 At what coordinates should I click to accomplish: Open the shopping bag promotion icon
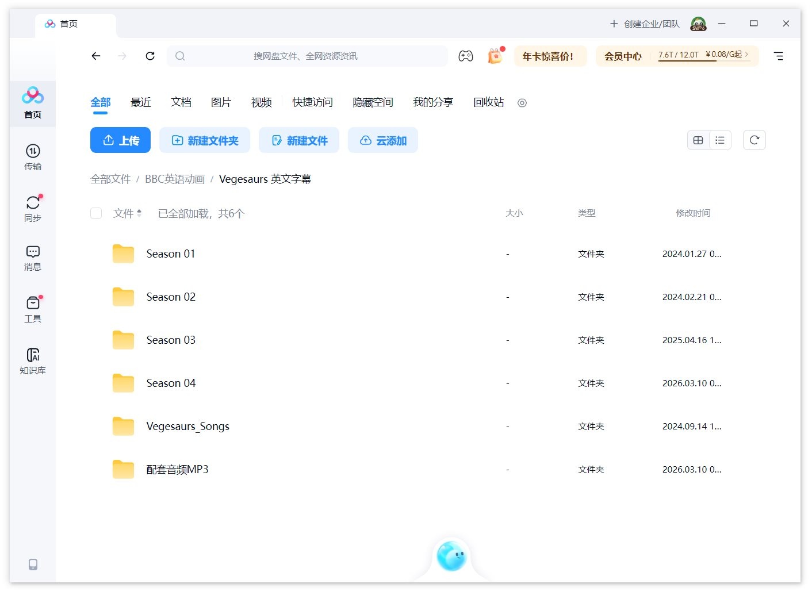point(495,56)
